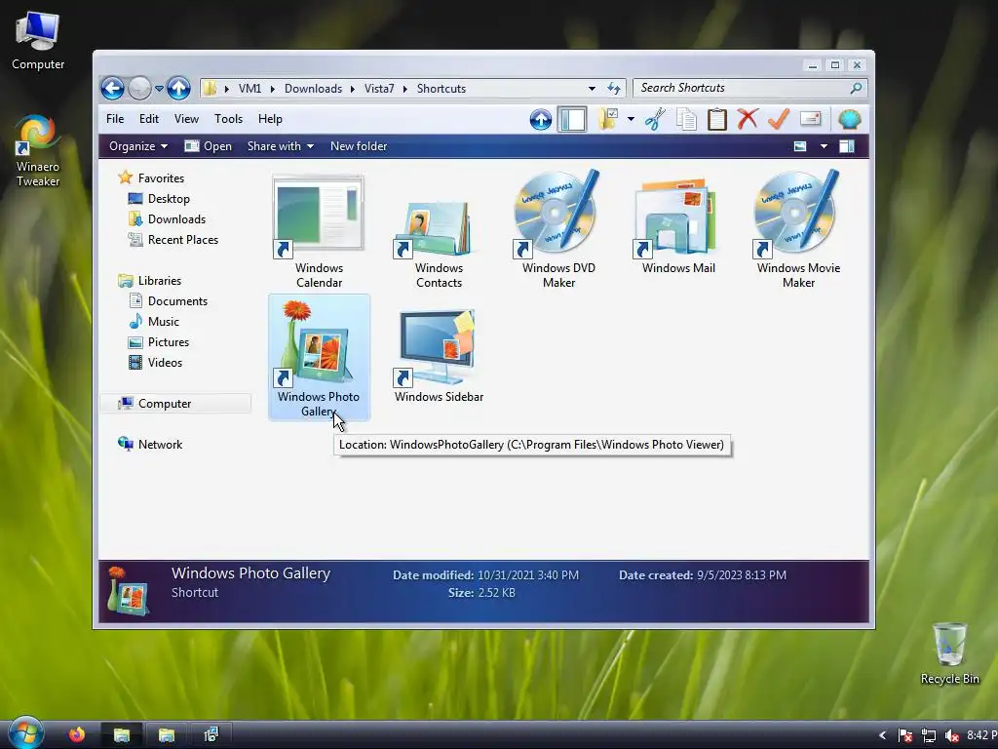The width and height of the screenshot is (998, 749).
Task: Click the Paste clipboard icon
Action: pyautogui.click(x=717, y=119)
